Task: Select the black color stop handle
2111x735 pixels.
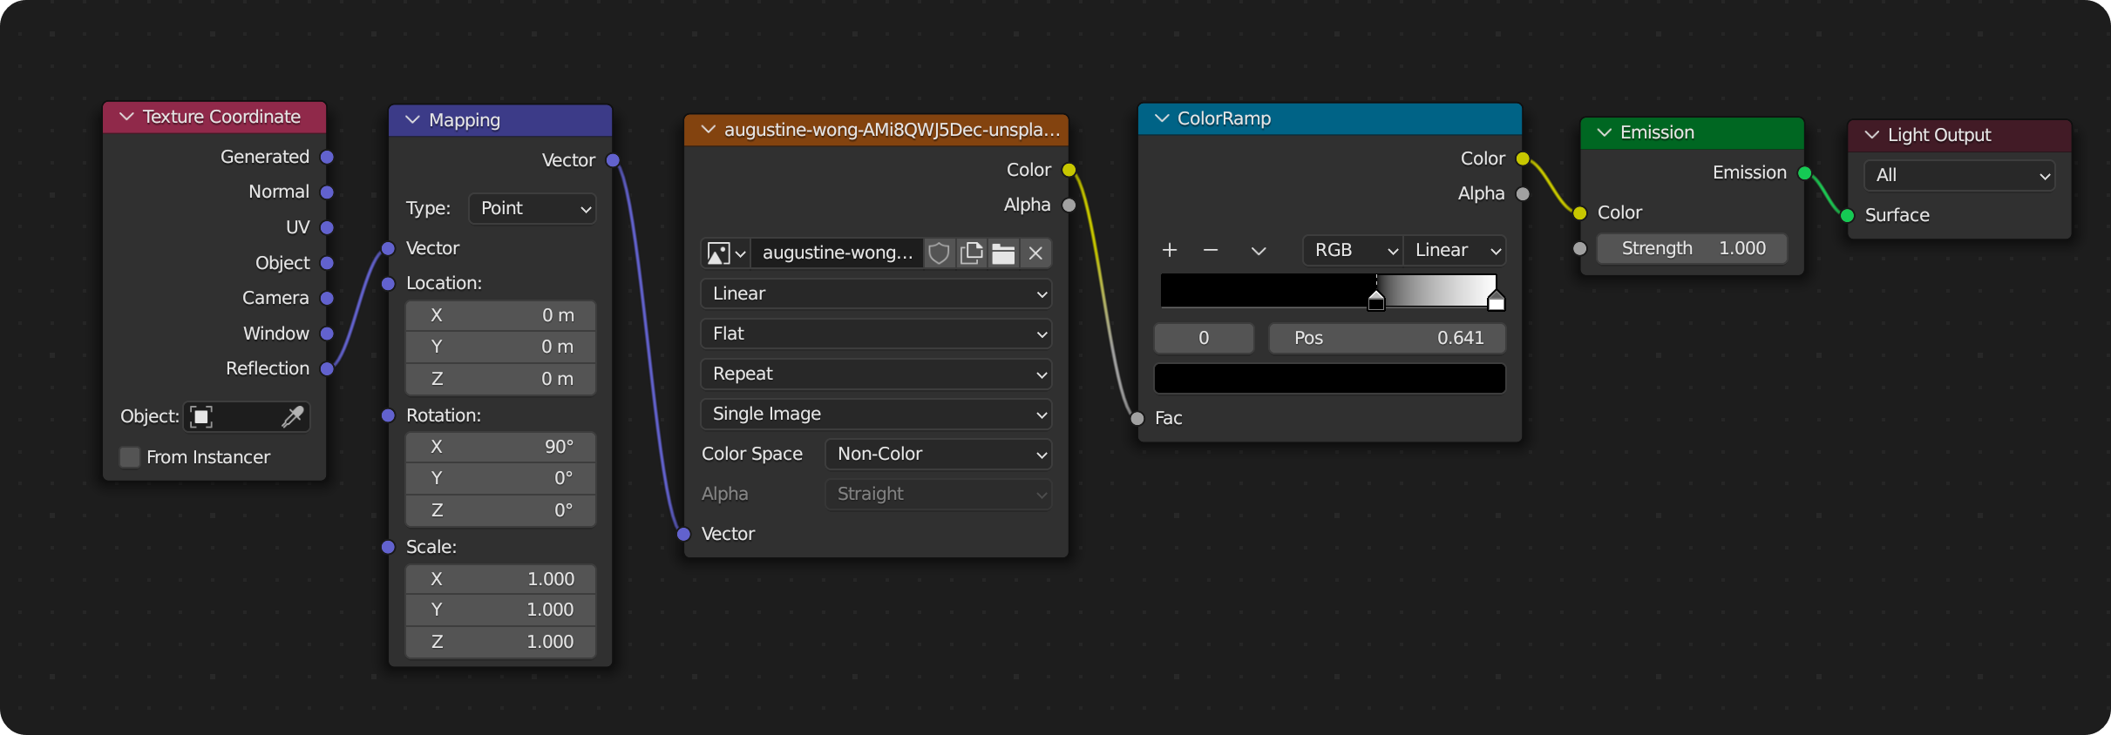Action: pos(1376,301)
